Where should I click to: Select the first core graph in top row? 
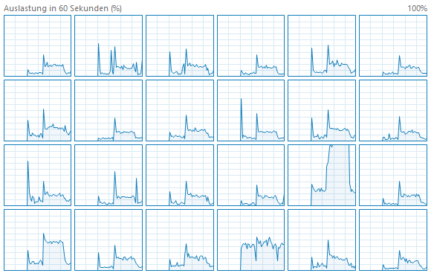(x=37, y=45)
